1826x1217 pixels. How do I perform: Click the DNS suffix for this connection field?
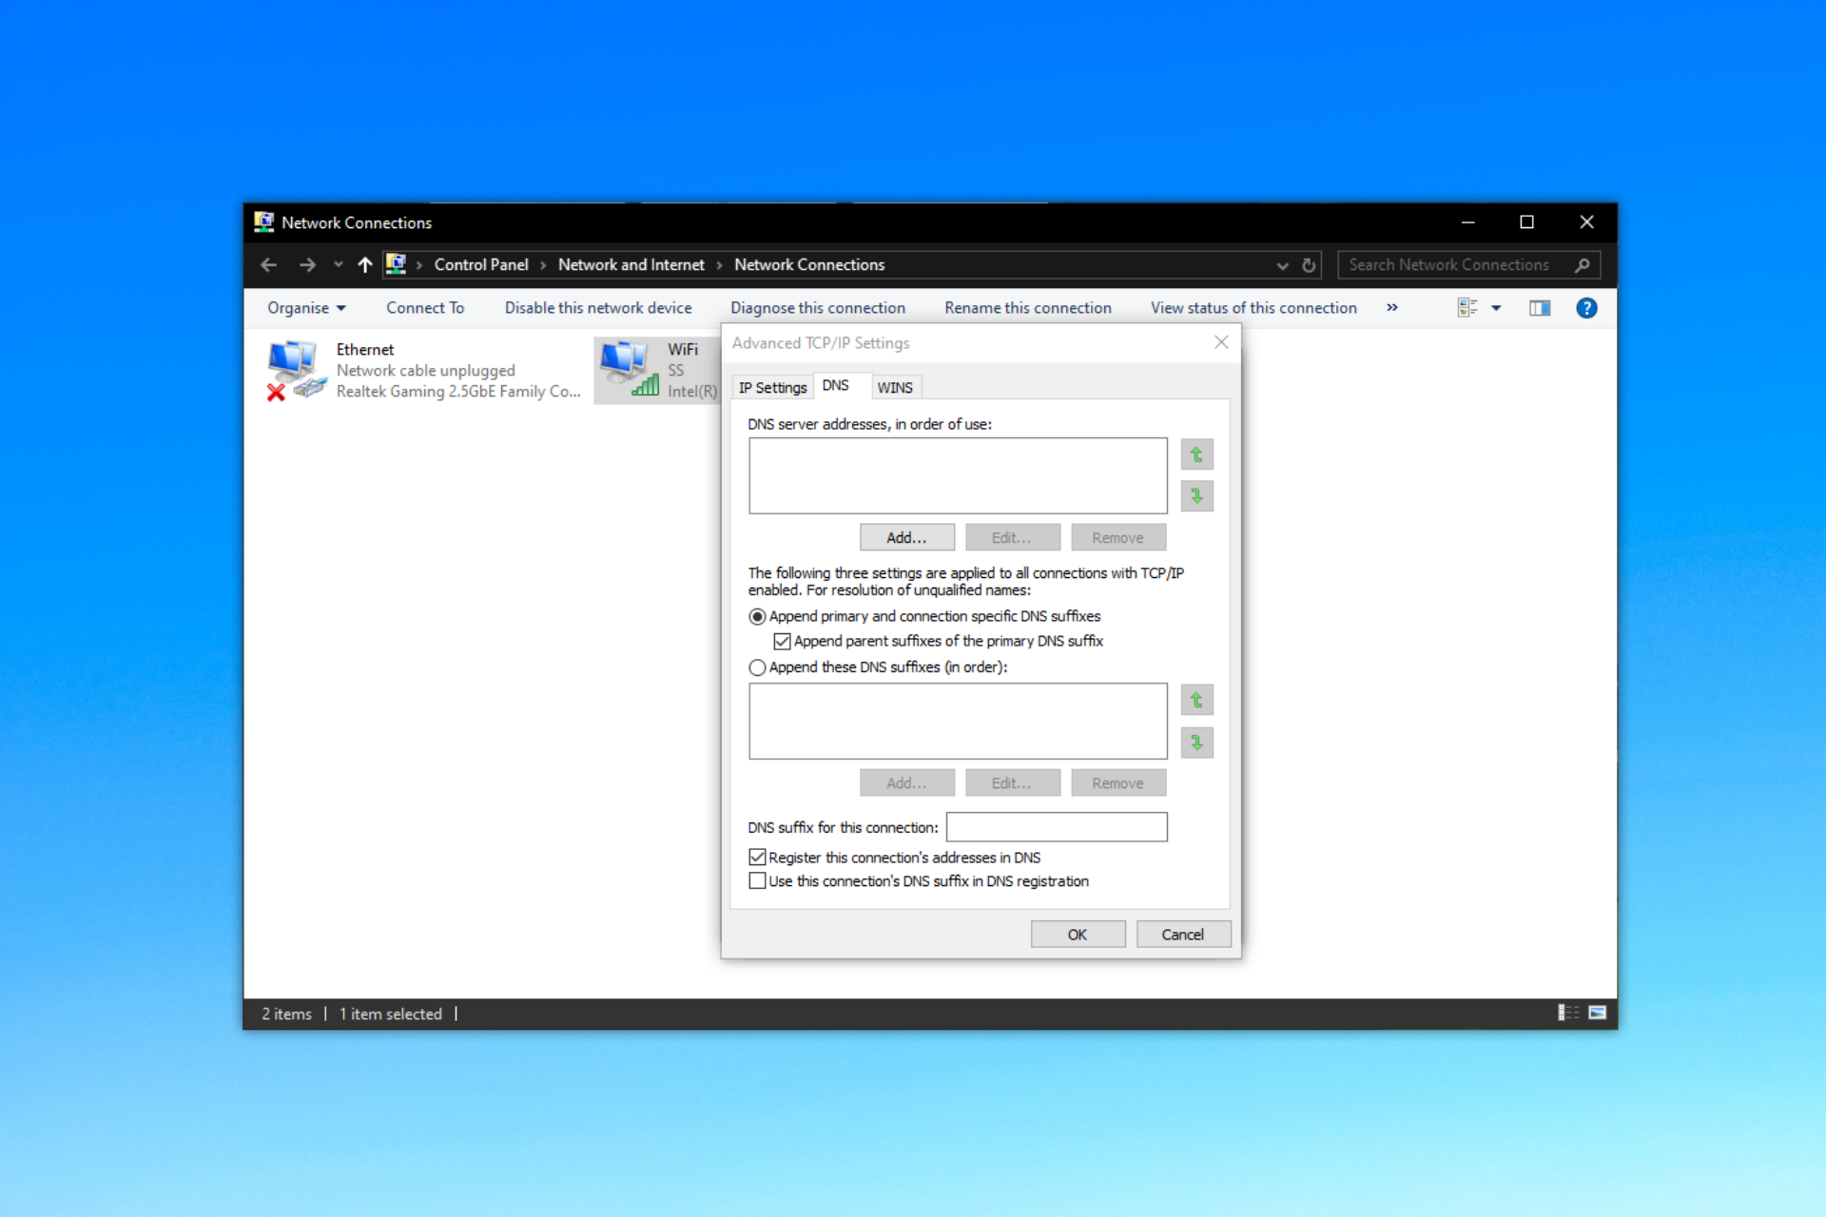coord(1057,827)
